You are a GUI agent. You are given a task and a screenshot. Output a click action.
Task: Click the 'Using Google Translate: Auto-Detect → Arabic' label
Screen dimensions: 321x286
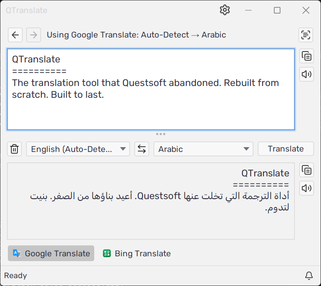click(x=137, y=35)
